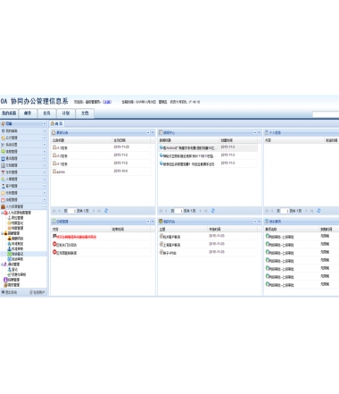Click the flag icon beside red schedule entry
This screenshot has width=339, height=394.
click(54, 236)
